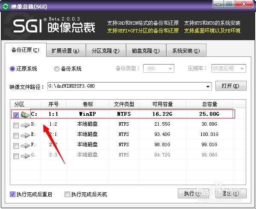Click the 1:2 sequence number cell
This screenshot has height=209, width=256.
pos(53,124)
